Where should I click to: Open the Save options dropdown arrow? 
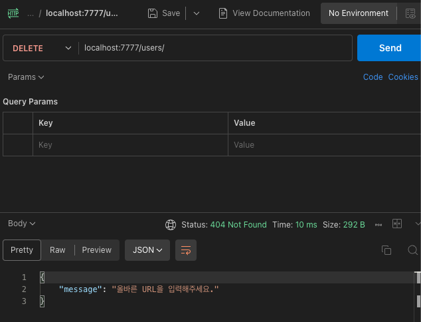[x=197, y=13]
